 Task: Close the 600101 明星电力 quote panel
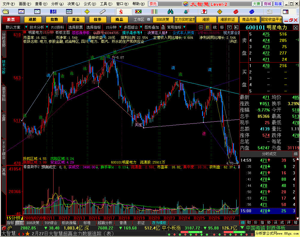click(x=295, y=28)
